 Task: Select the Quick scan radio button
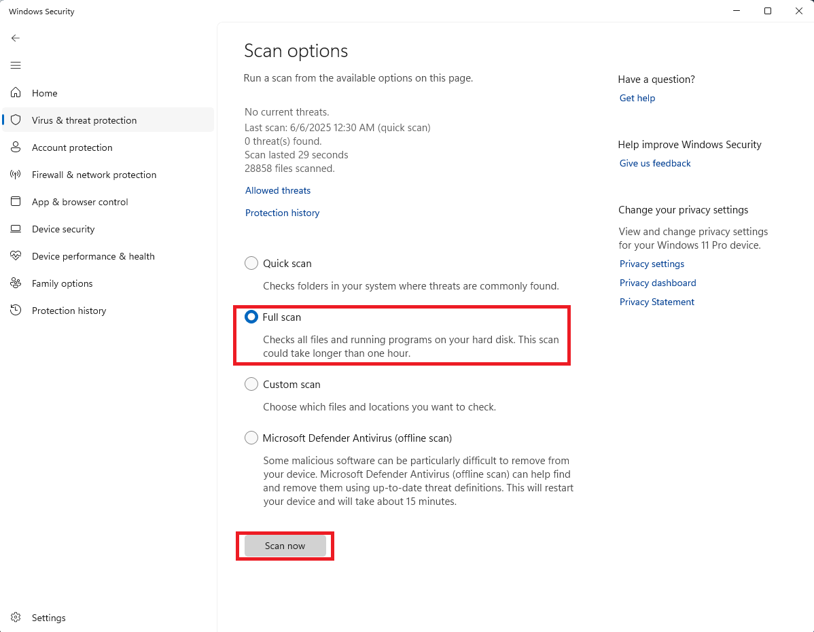coord(251,263)
